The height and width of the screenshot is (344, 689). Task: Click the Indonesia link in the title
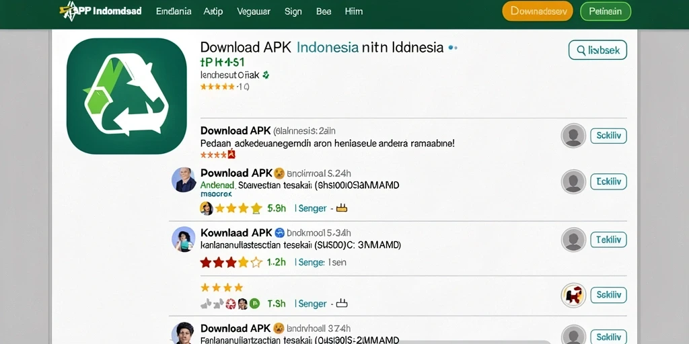coord(328,48)
